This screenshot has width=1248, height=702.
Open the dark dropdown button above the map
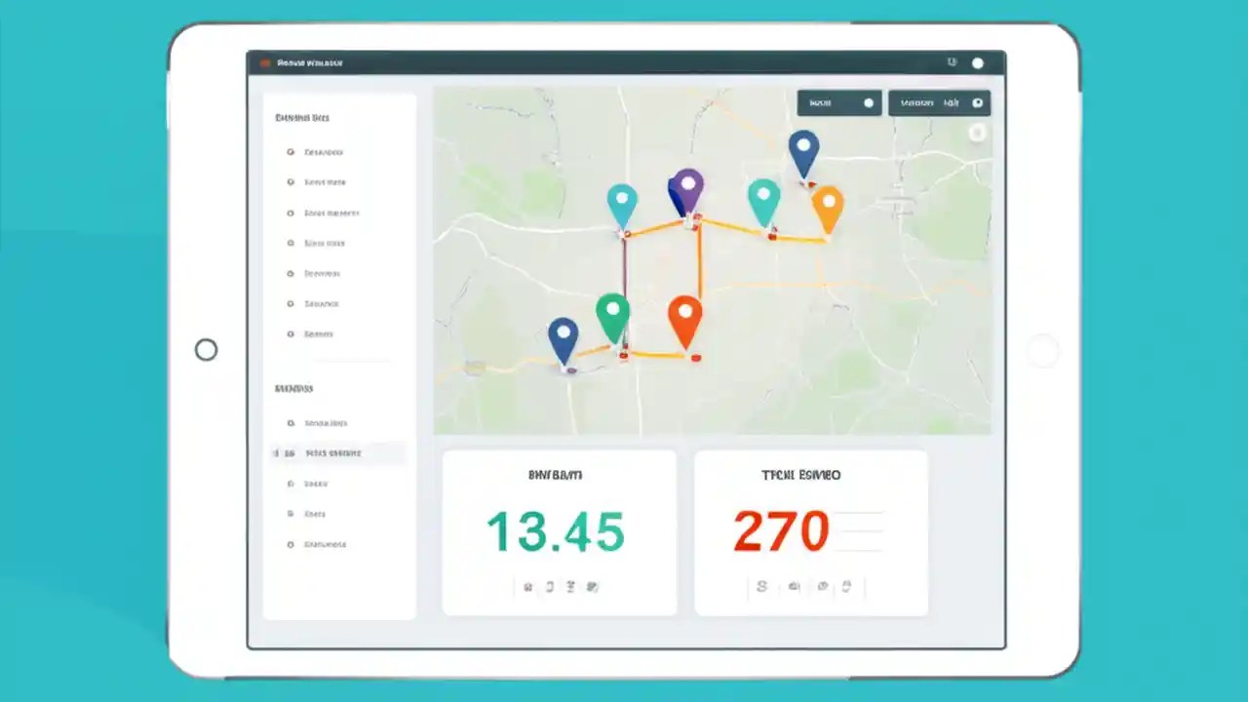click(x=838, y=102)
